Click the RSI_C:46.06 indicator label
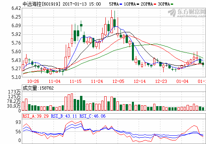 [x=92, y=116]
